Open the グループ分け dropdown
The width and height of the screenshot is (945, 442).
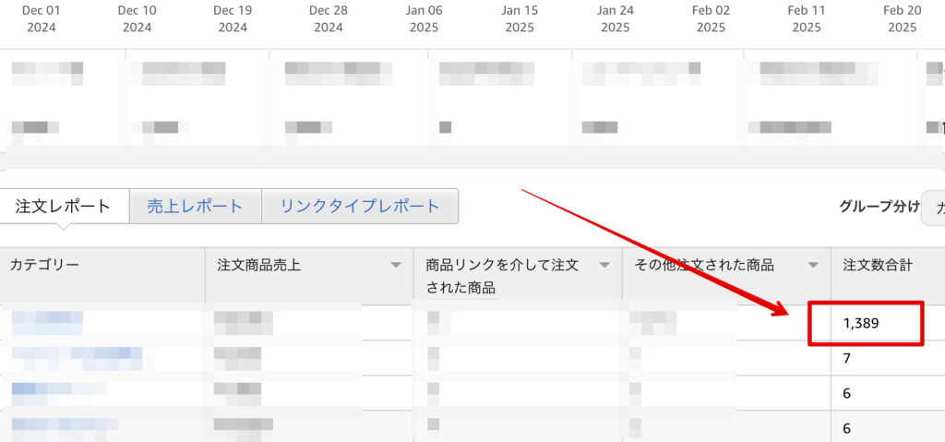tap(934, 208)
